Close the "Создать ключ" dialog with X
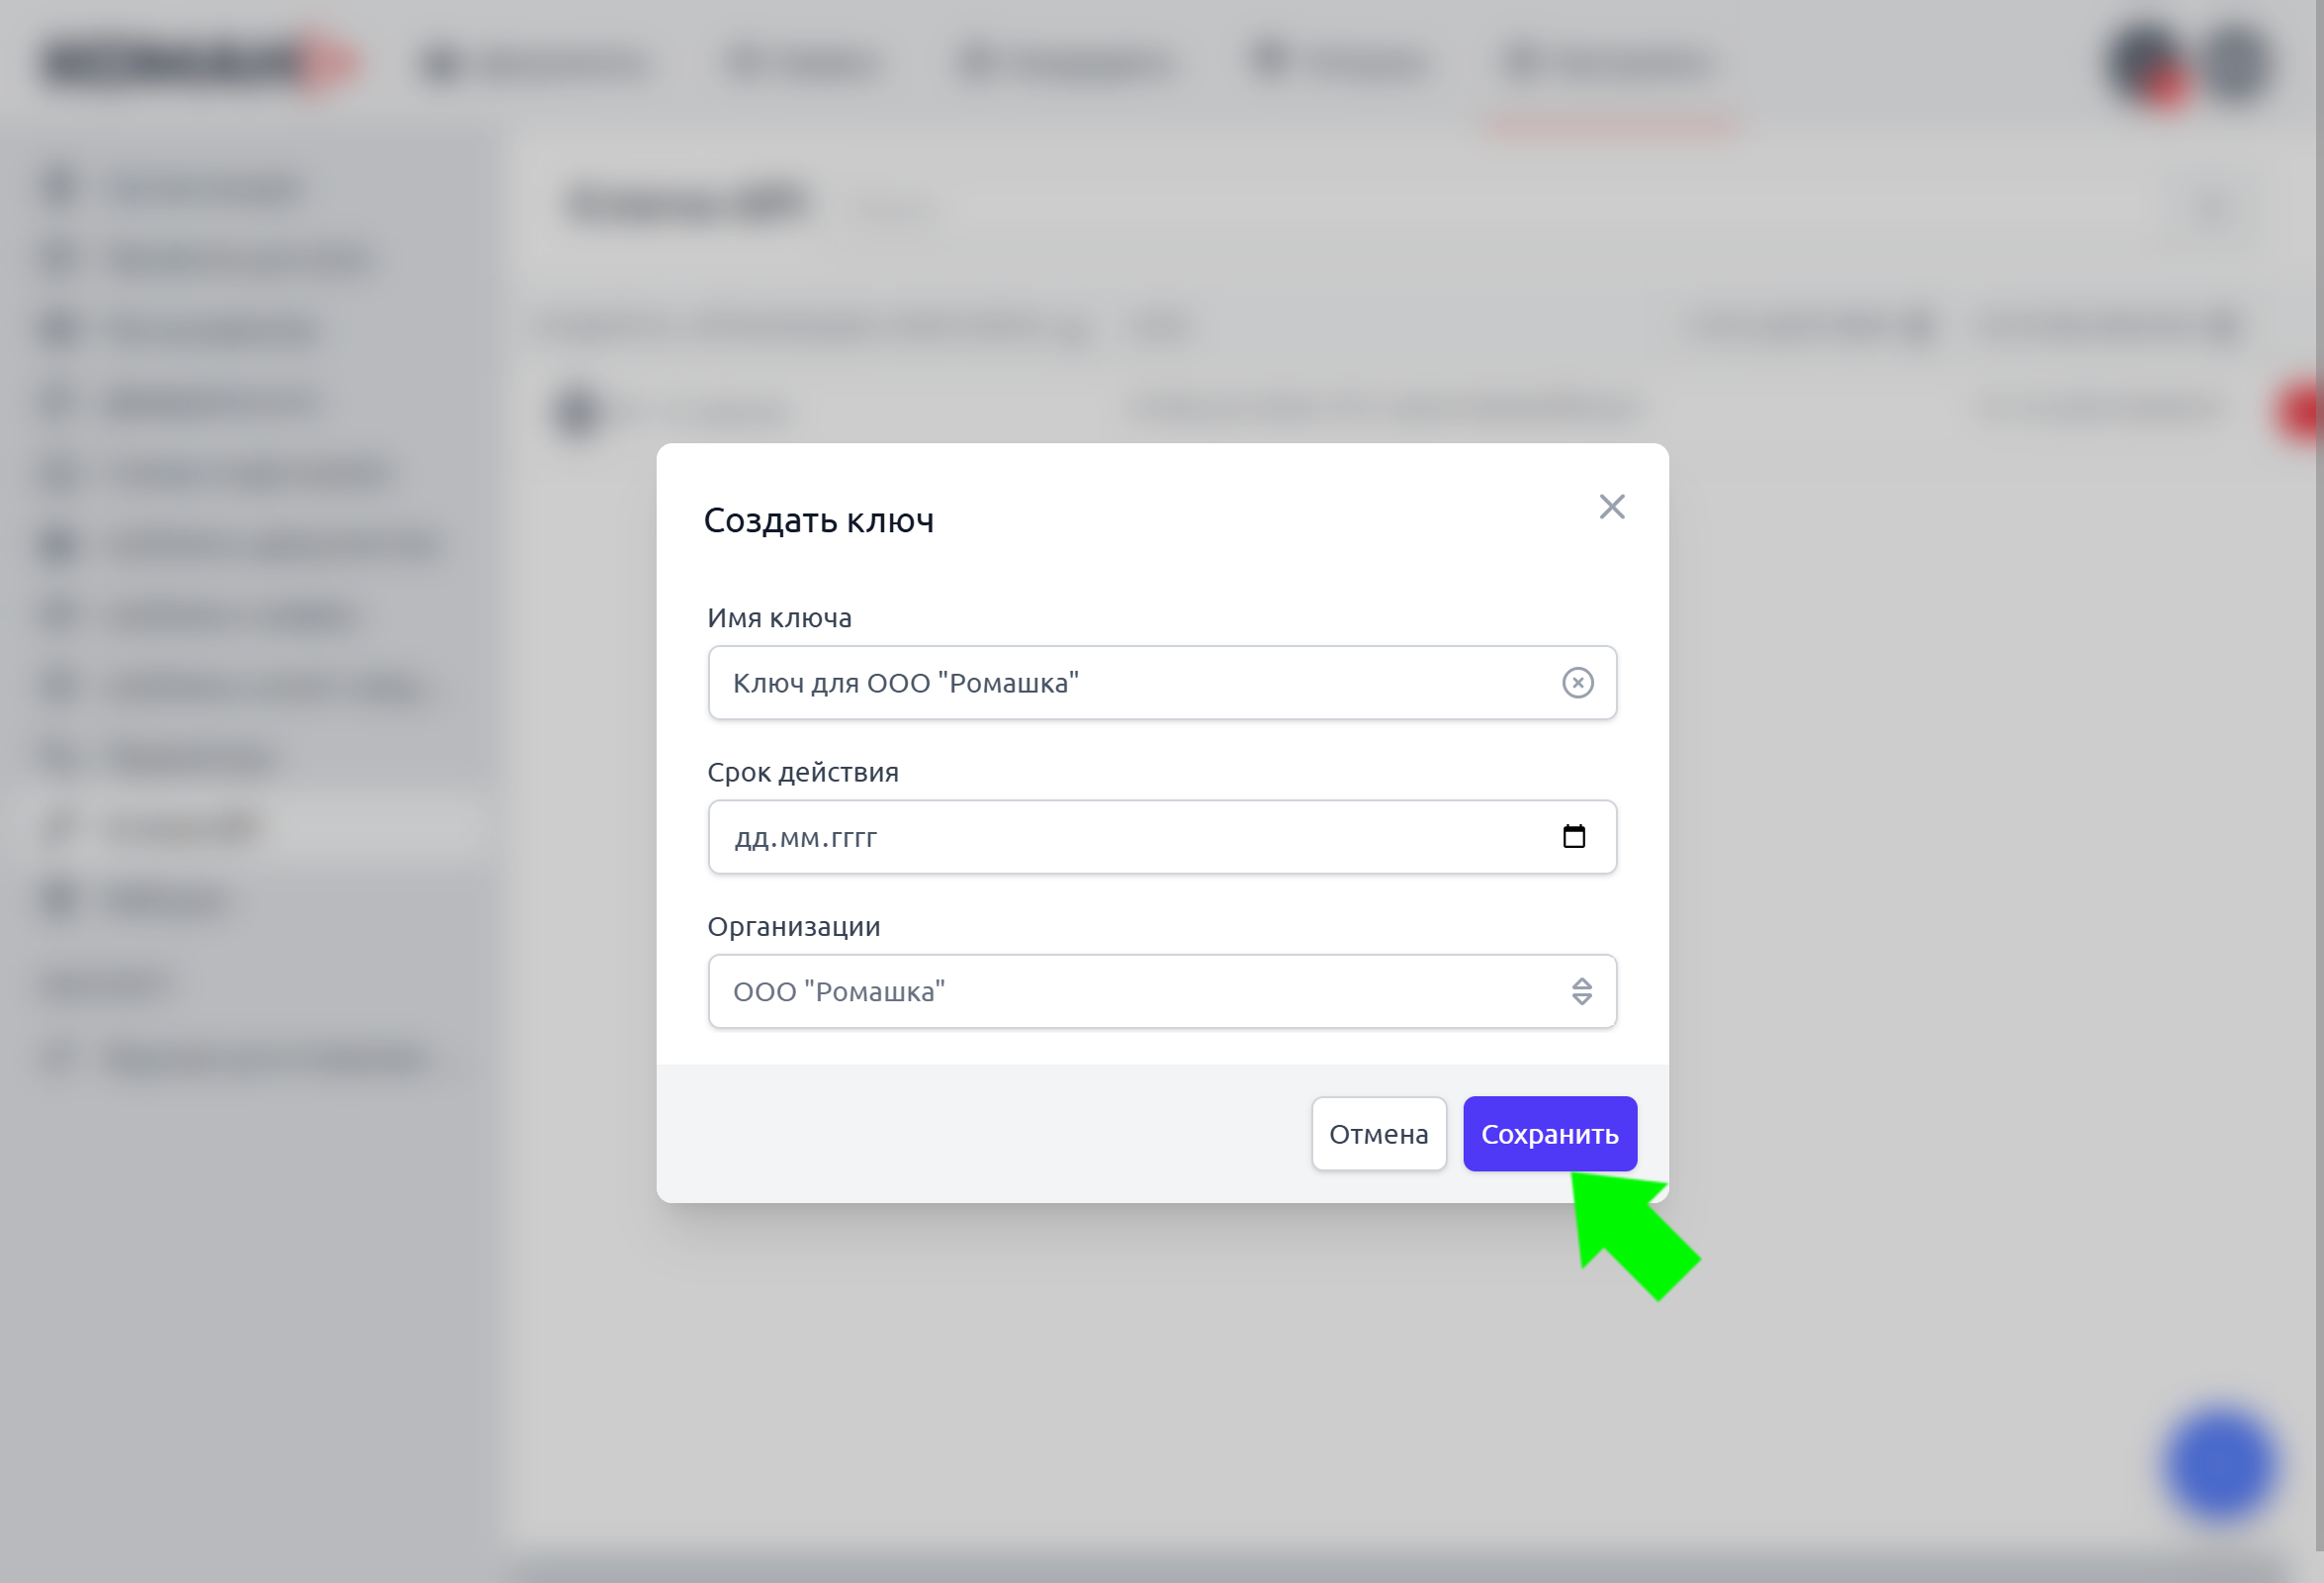The image size is (2324, 1583). [x=1611, y=507]
